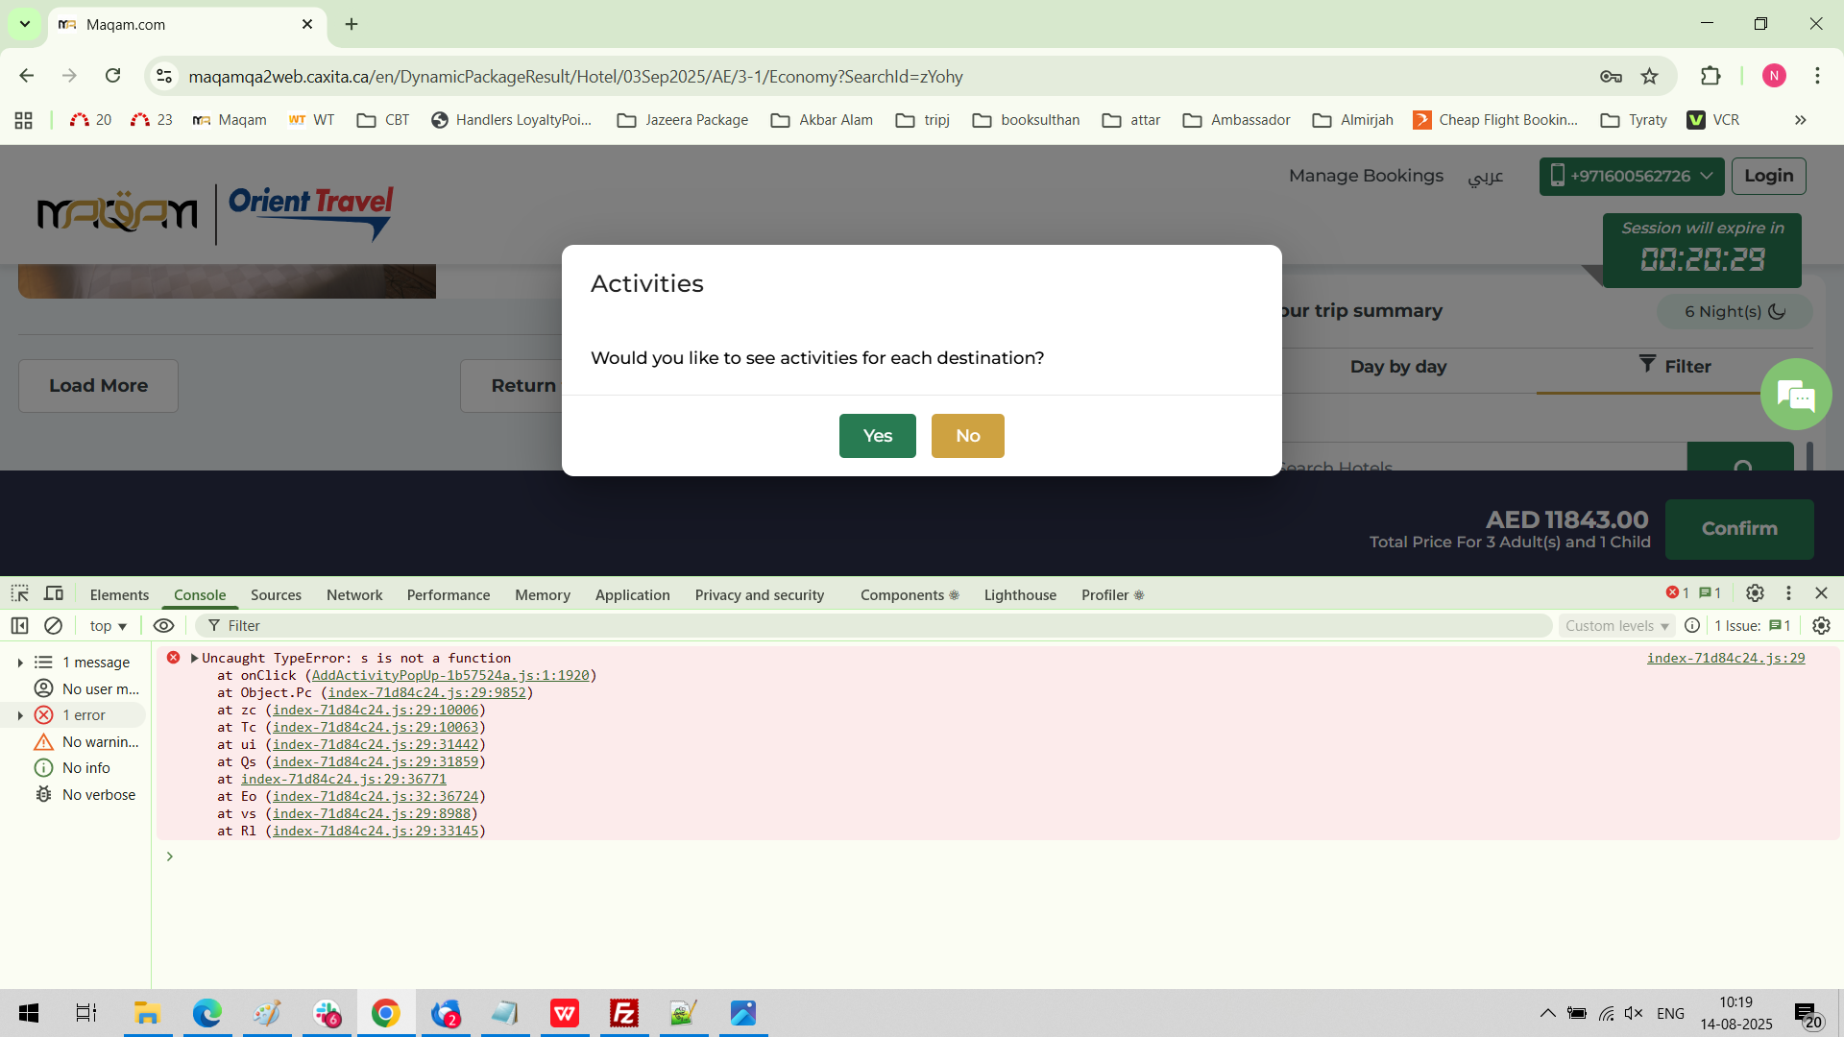Clear console with the ban icon
The image size is (1844, 1037).
click(x=54, y=625)
